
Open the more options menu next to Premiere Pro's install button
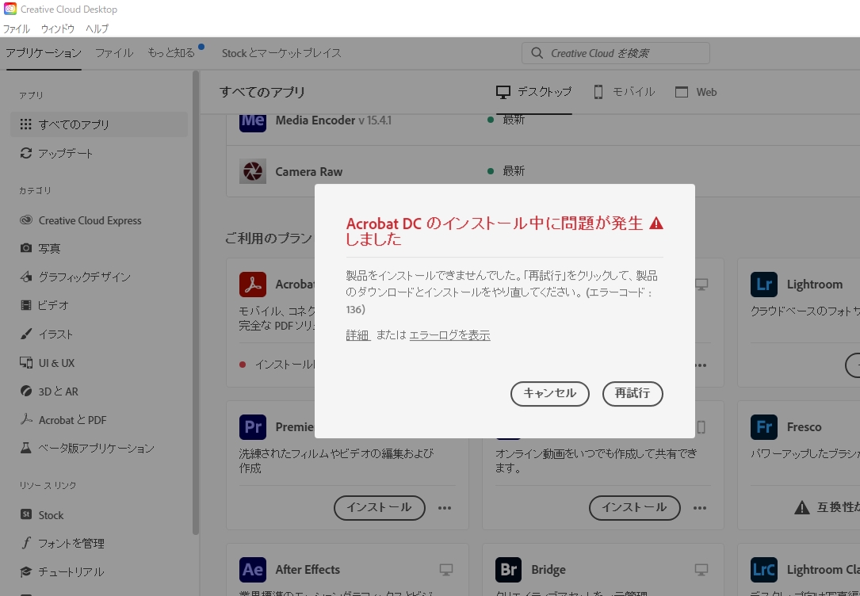[x=445, y=508]
